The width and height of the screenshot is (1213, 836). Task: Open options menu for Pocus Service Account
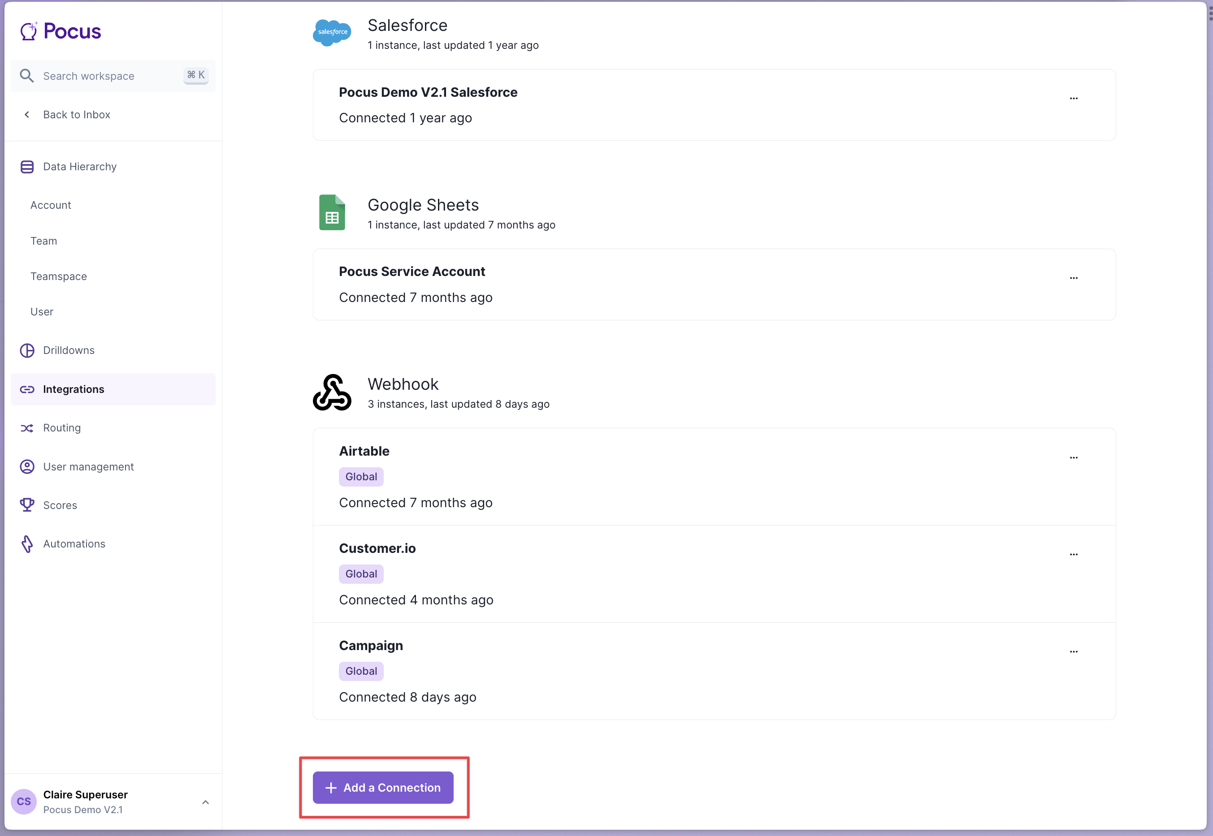click(x=1074, y=278)
